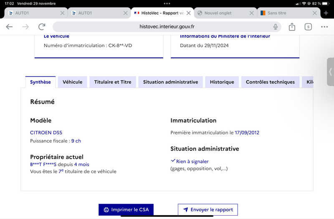Go back to the previous page
334x219 pixels.
[9, 27]
